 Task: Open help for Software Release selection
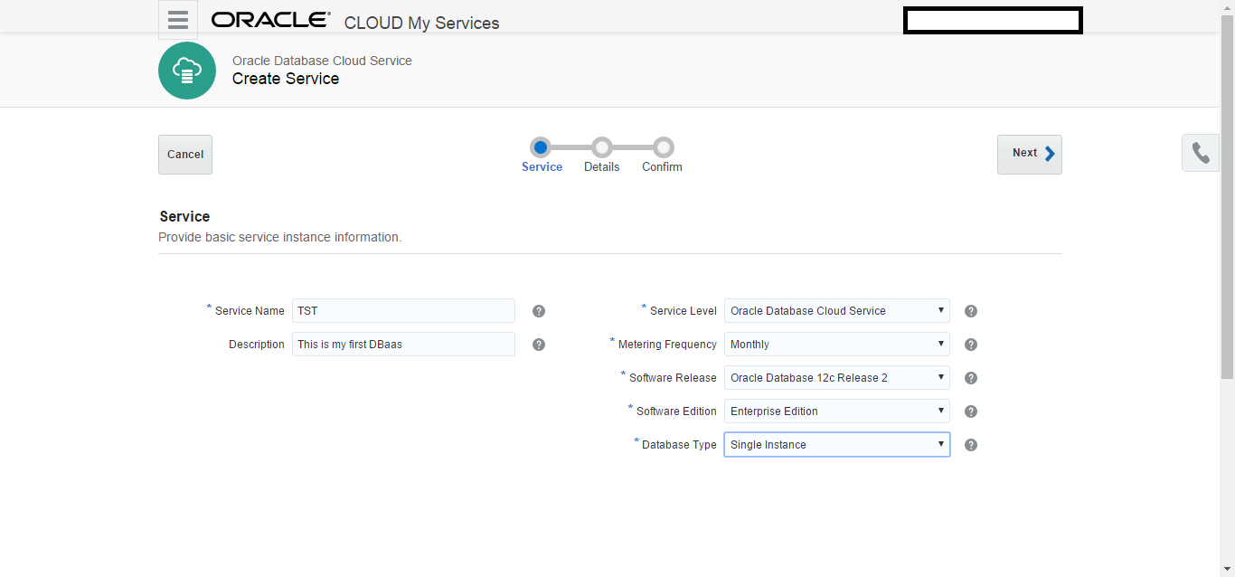(970, 377)
